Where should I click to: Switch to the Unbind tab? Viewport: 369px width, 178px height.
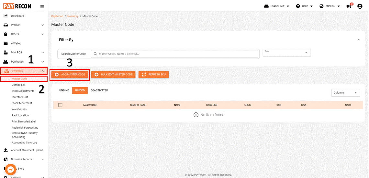(64, 90)
